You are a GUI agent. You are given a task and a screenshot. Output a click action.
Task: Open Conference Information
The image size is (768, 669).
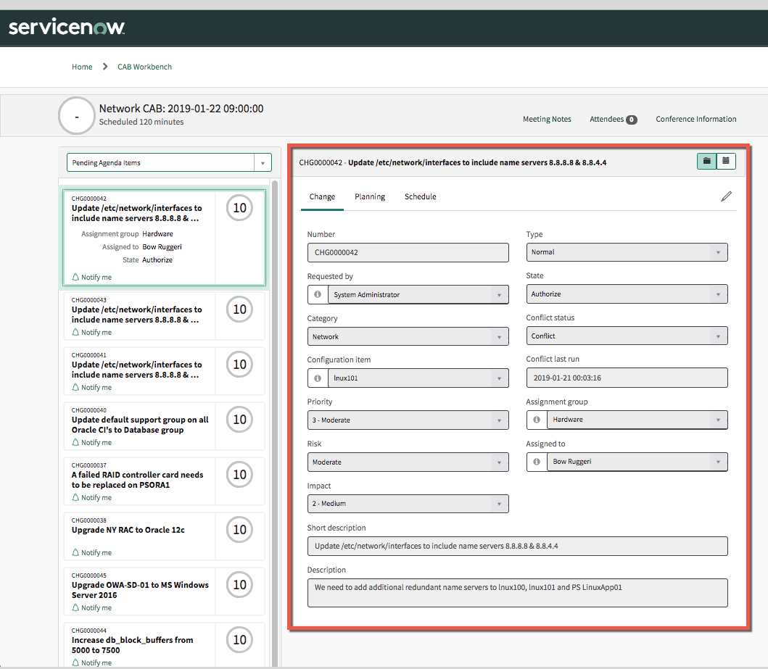click(696, 119)
